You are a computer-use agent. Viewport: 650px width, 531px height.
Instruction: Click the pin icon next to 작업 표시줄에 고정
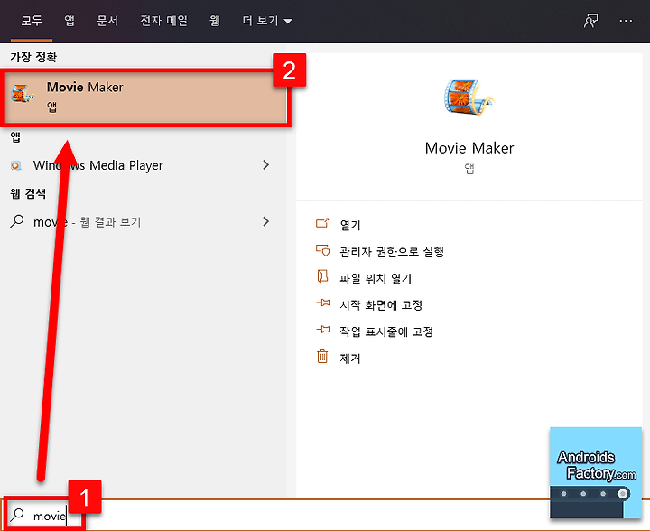[323, 329]
